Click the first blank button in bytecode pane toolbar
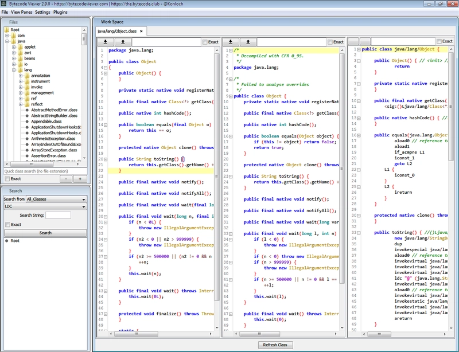 (353, 41)
